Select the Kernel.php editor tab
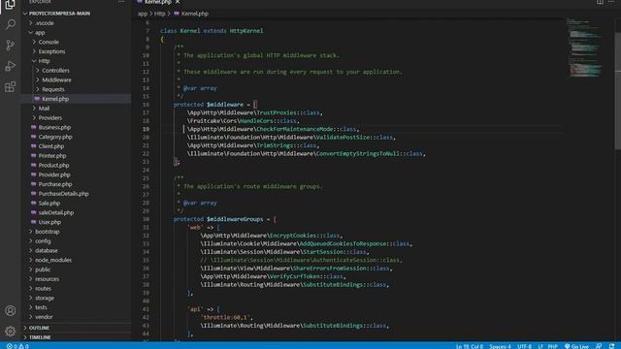621x349 pixels. click(x=157, y=2)
